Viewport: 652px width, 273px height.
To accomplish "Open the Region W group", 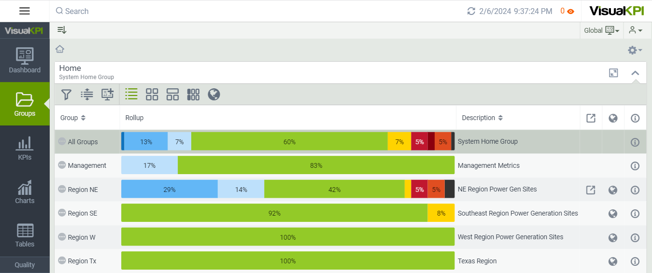I will pos(82,237).
